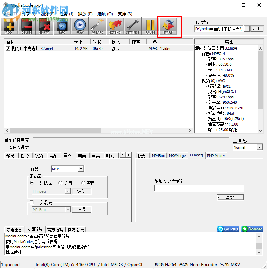Click the Go PRO badge

(x=228, y=229)
